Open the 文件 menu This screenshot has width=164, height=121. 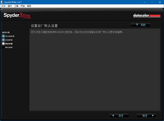click(x=3, y=6)
